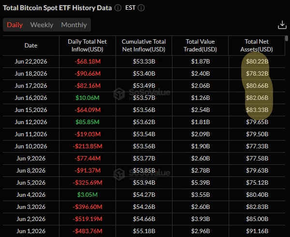Screen dimensions: 290x237
Task: Click the Total Value Traded header
Action: click(x=200, y=46)
